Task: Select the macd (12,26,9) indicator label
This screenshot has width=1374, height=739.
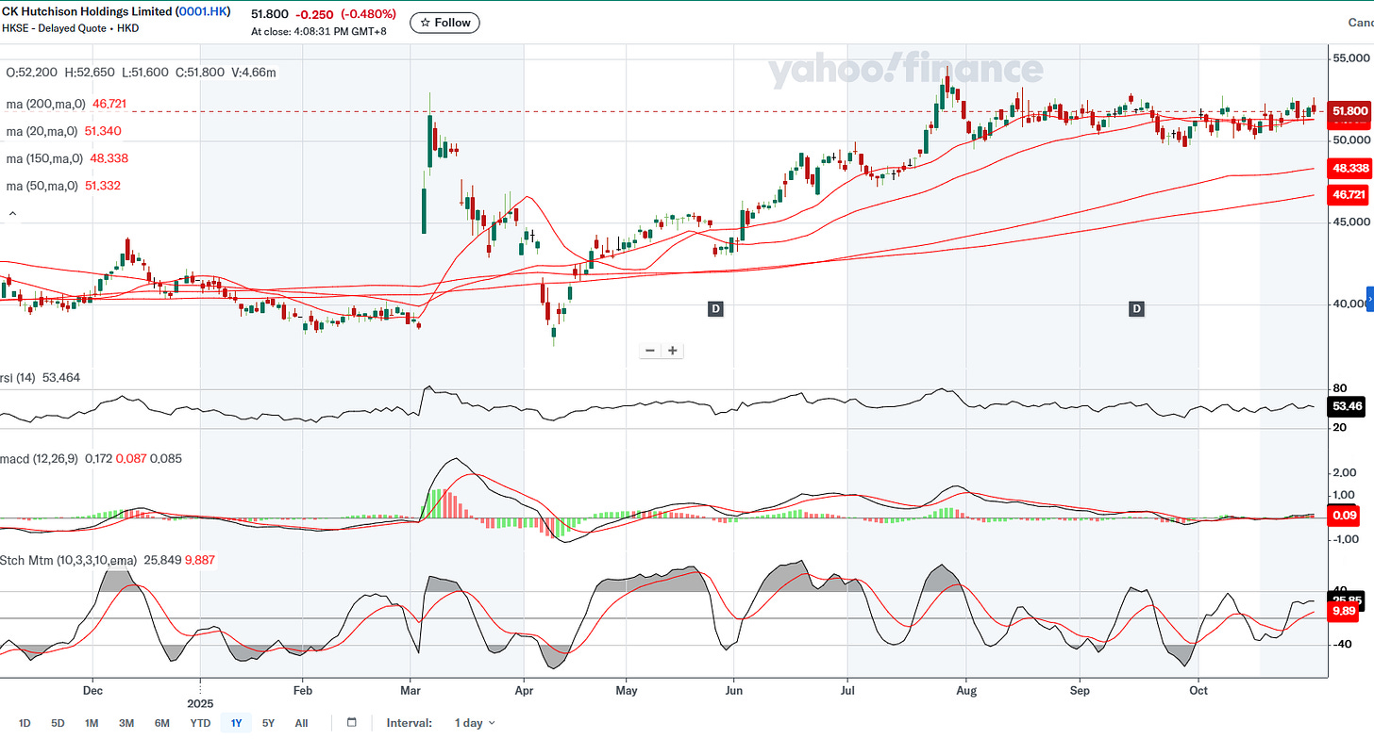Action: pos(40,458)
